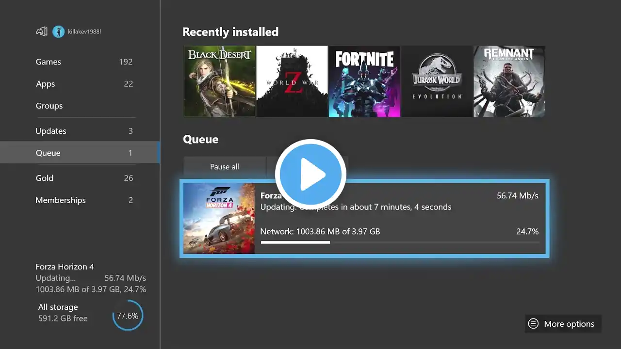Open the Jurassic World Evolution tile
The width and height of the screenshot is (621, 349).
point(437,81)
